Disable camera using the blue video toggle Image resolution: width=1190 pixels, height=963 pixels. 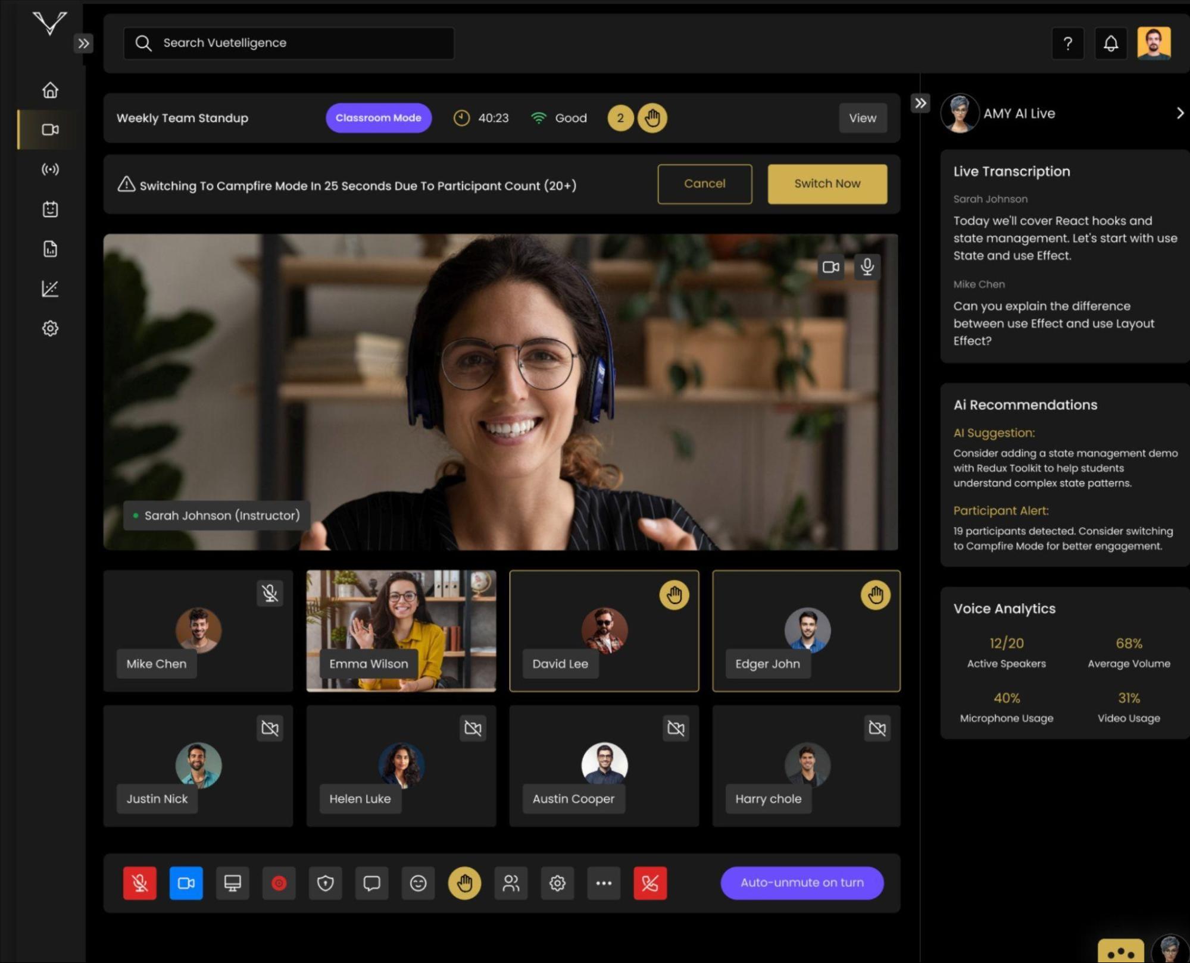tap(186, 883)
